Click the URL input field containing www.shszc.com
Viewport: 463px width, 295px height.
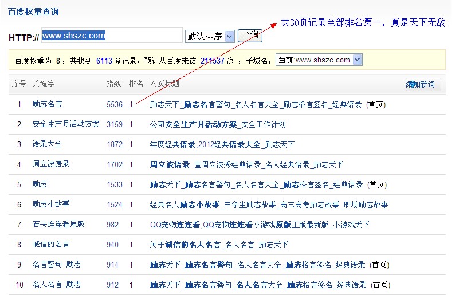(x=111, y=36)
